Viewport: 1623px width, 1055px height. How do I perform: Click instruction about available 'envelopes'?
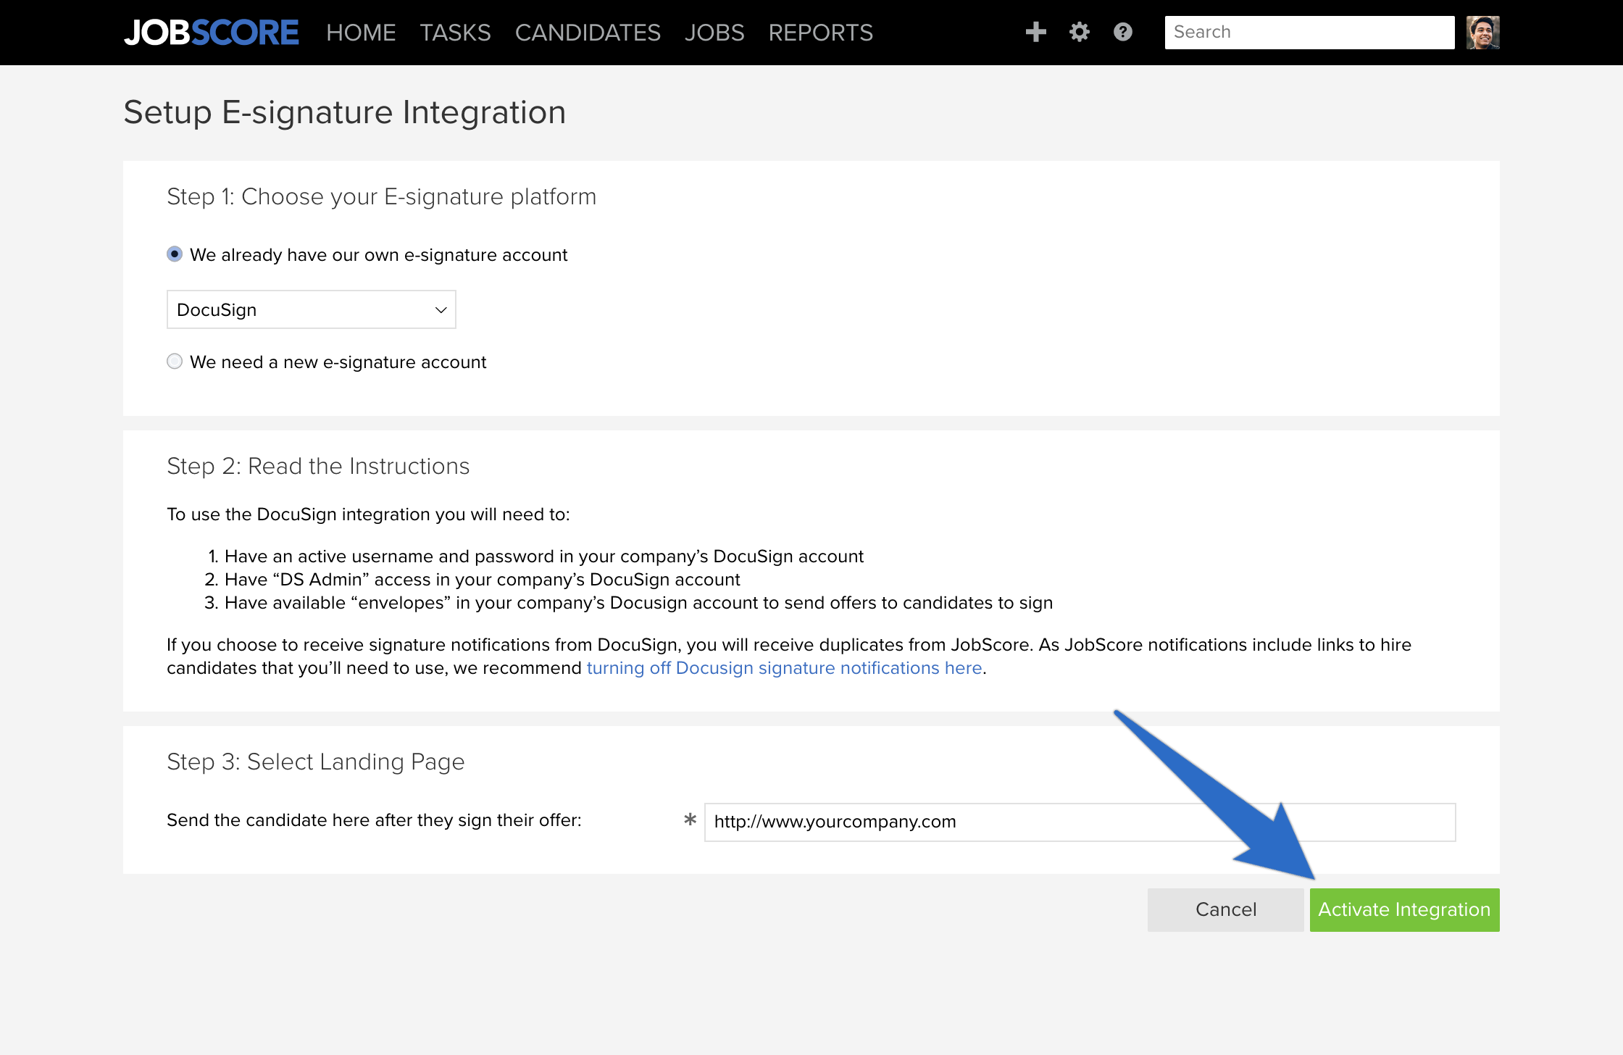coord(638,603)
